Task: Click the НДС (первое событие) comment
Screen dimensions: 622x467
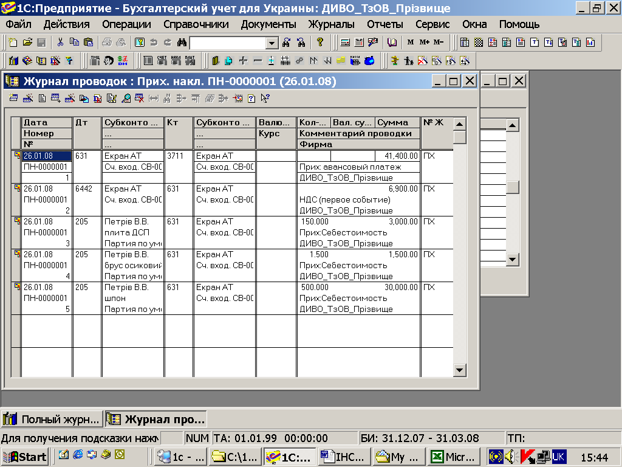Action: pyautogui.click(x=345, y=199)
